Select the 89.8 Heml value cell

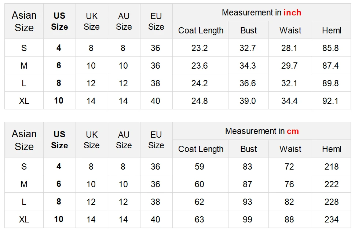pyautogui.click(x=330, y=83)
